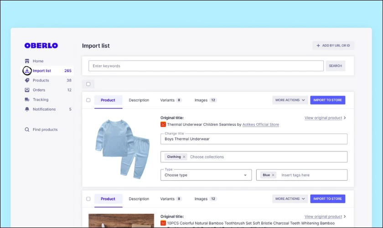Click 10PCS Colorful Natural Bamboo Toothbrush title
Viewport: 383px width, 228px height.
[x=251, y=223]
